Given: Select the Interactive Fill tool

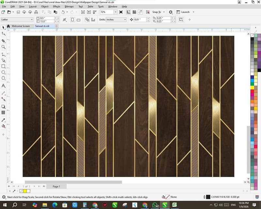Looking at the screenshot, I should click(x=3, y=126).
